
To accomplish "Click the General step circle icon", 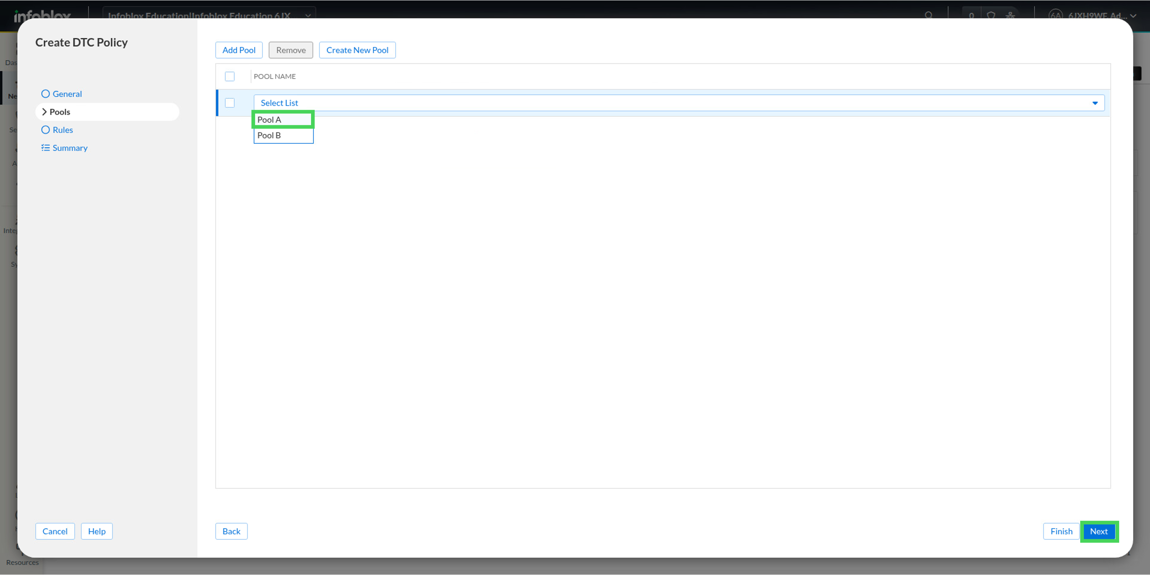I will (x=45, y=94).
